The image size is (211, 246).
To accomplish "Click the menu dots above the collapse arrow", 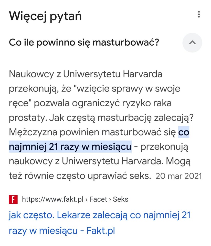I will (x=199, y=15).
